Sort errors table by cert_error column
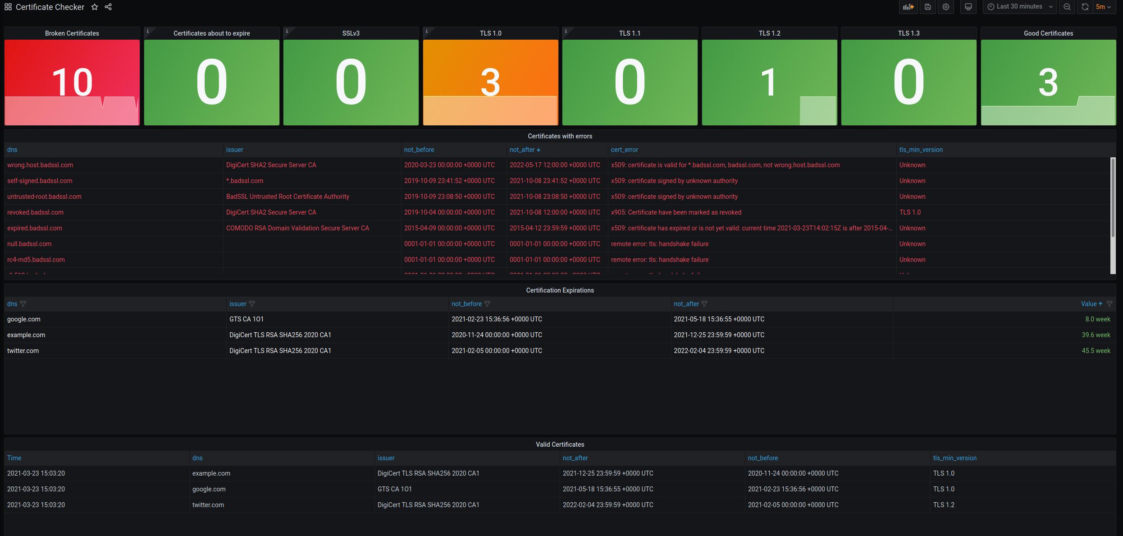 pos(624,150)
